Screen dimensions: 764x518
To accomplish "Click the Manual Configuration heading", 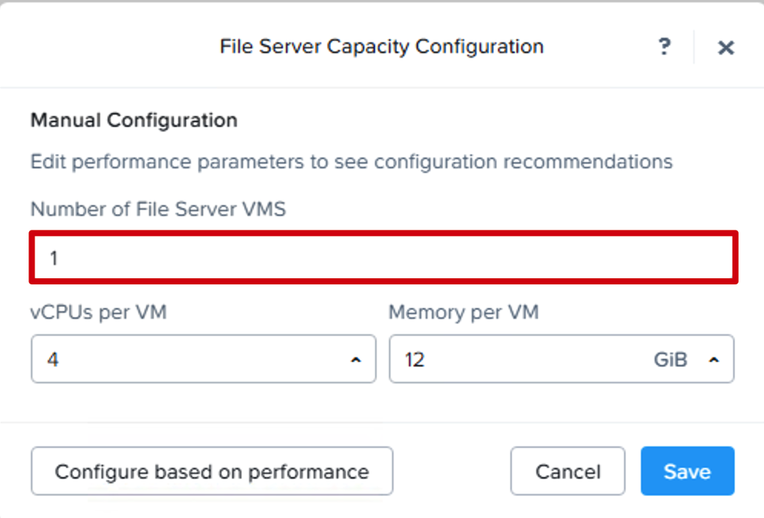I will (134, 121).
